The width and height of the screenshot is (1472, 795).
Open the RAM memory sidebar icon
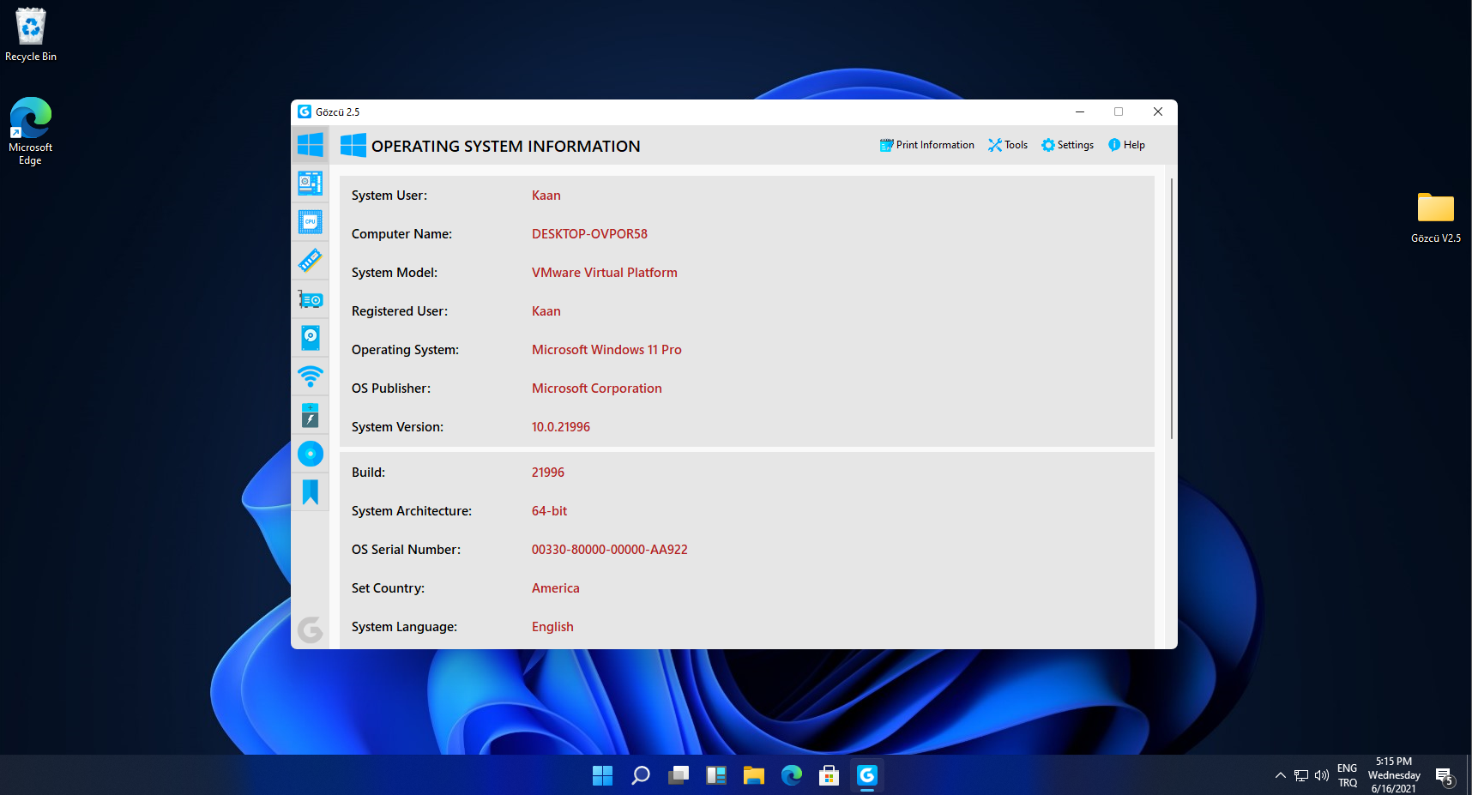(x=310, y=260)
